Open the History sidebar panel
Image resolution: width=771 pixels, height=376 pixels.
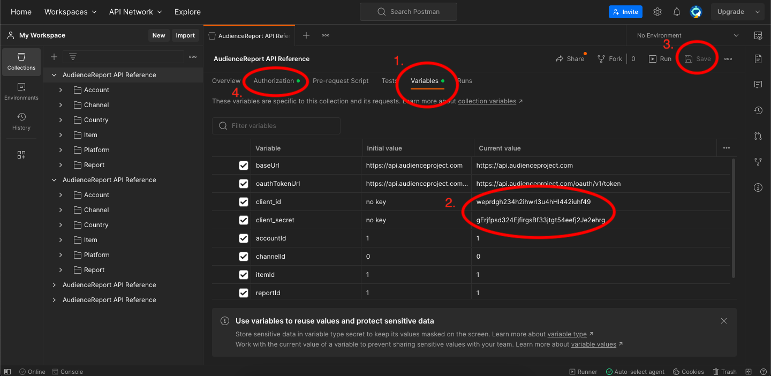coord(21,121)
